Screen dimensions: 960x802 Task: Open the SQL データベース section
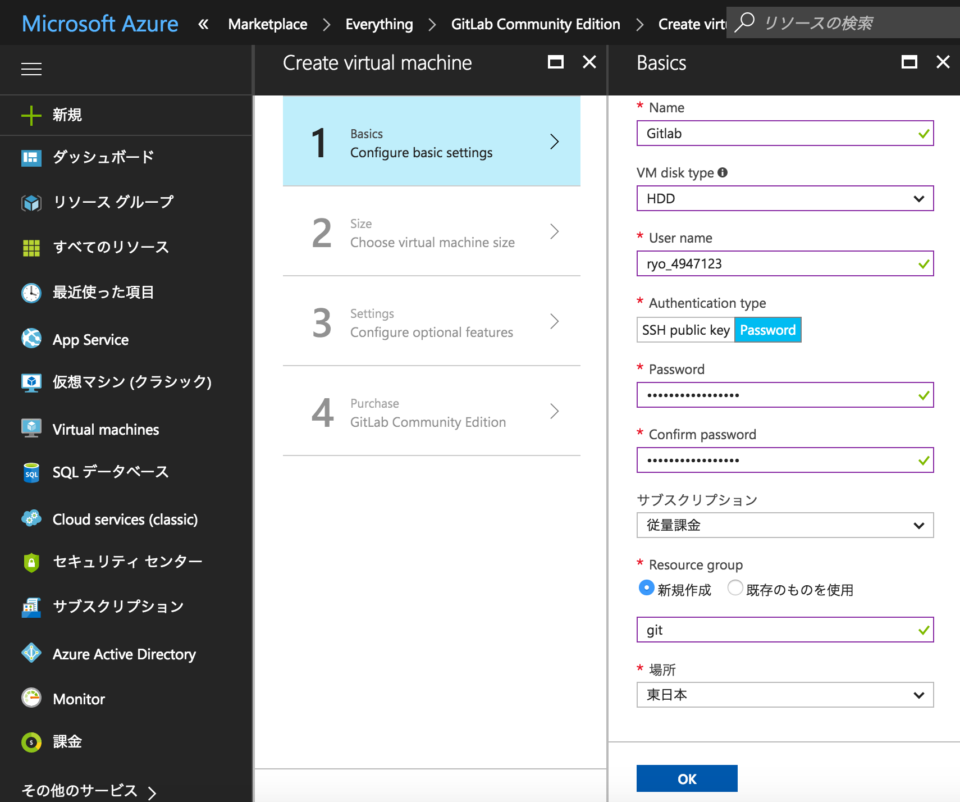coord(110,472)
